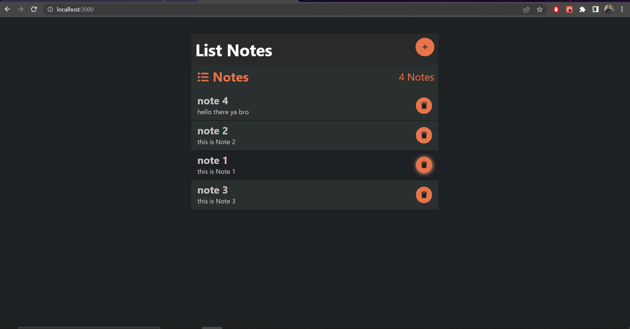
Task: Select the "note 1" title
Action: coord(212,160)
